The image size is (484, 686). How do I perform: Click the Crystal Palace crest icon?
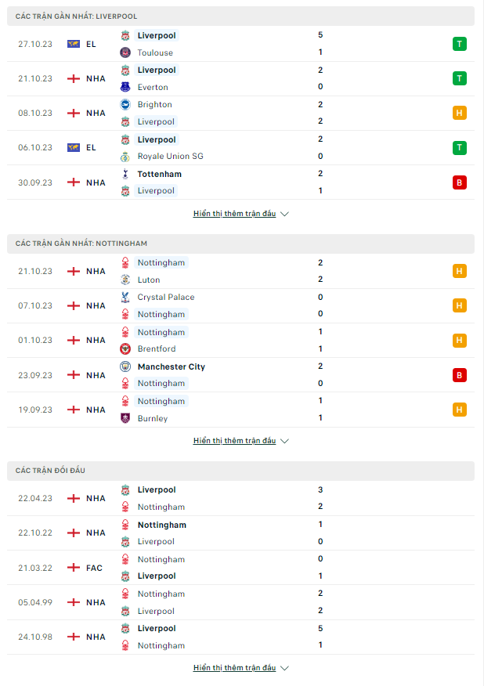125,297
